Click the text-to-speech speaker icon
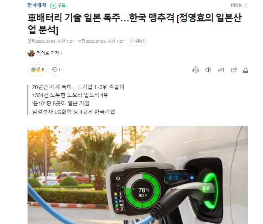263x224 pixels. coord(208,70)
